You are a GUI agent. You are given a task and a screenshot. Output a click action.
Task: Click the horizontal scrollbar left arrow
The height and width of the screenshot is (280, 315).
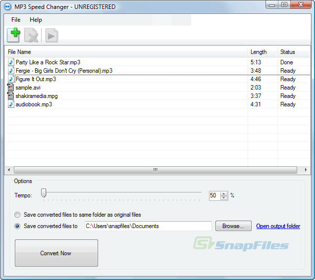(x=9, y=170)
